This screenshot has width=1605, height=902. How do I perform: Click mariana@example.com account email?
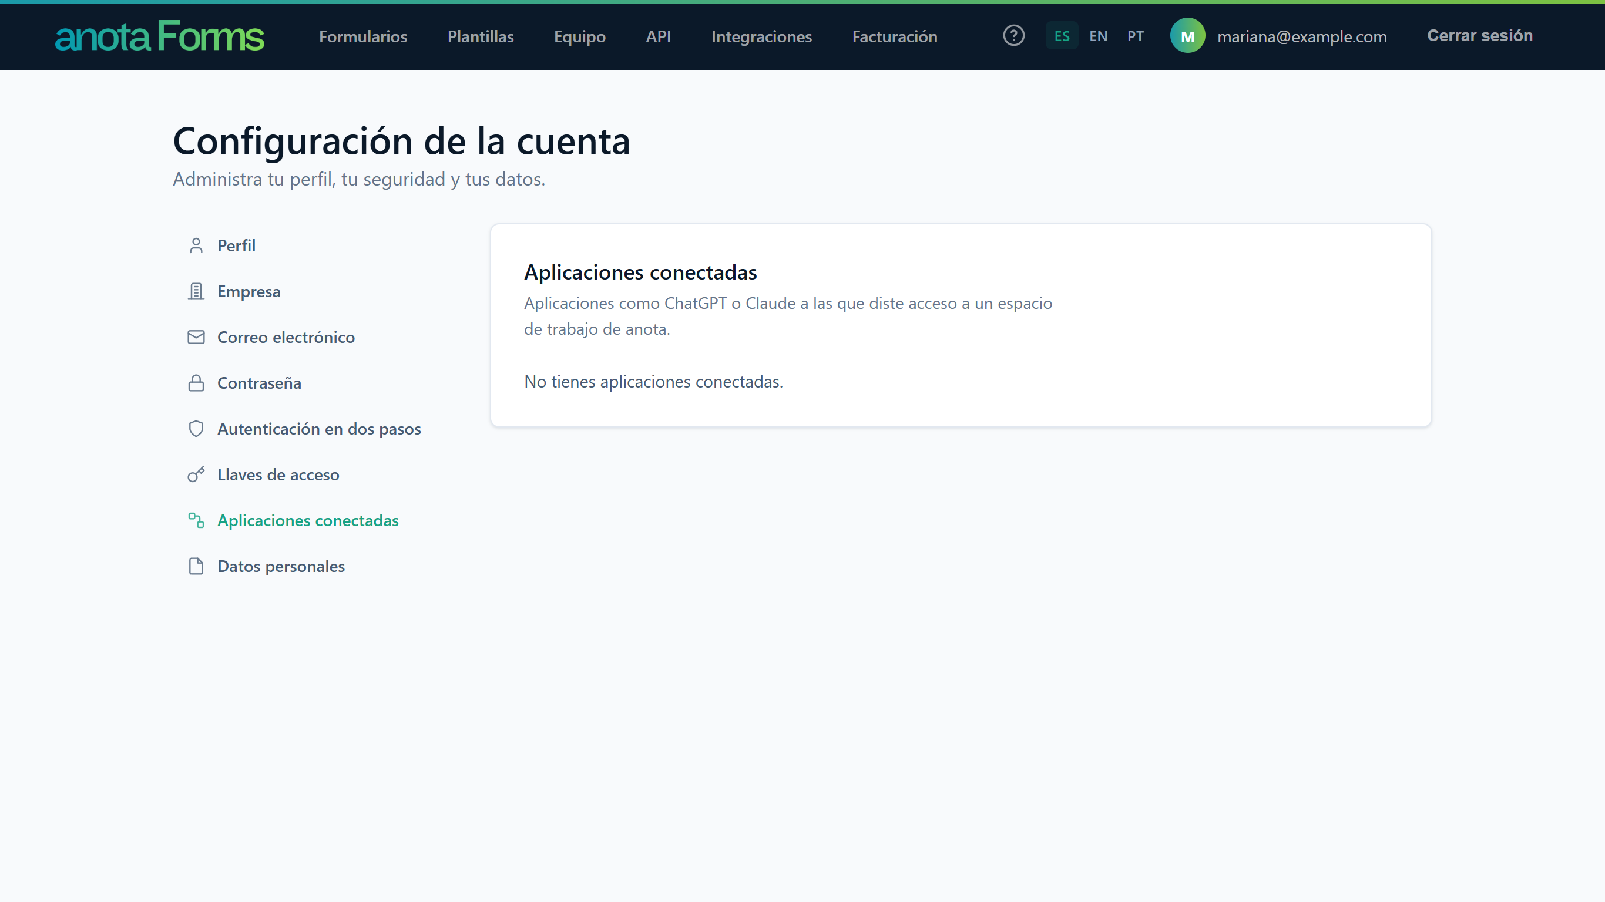[1302, 36]
